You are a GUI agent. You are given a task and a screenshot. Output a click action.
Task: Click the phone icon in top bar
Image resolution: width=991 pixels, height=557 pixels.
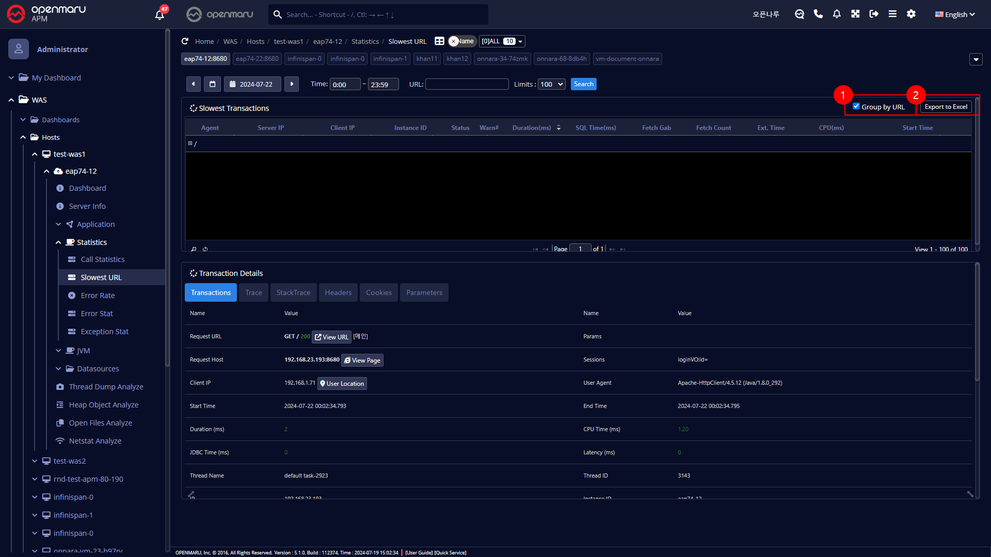point(818,14)
